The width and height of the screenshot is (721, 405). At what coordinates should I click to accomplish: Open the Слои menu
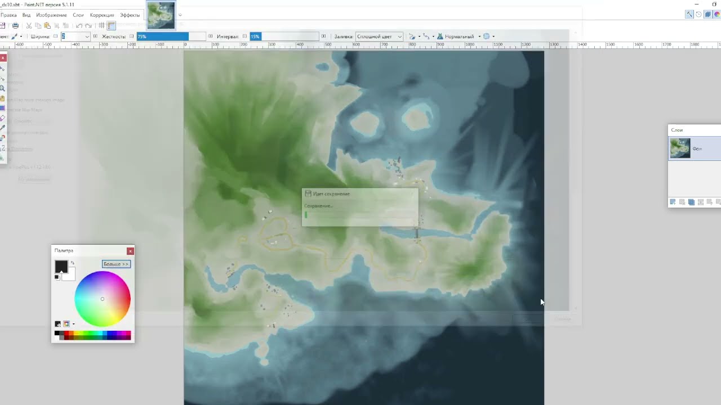pos(78,15)
